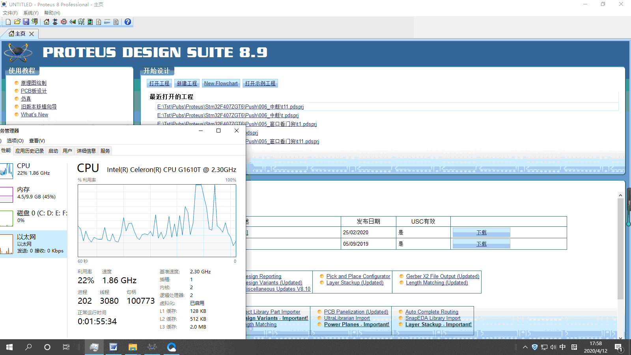This screenshot has height=355, width=631.
Task: Open the Project Notes document icon
Action: 116,22
